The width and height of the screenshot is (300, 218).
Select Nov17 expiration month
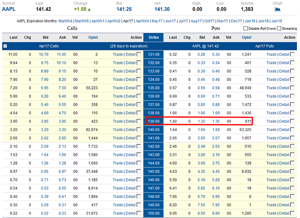point(222,21)
